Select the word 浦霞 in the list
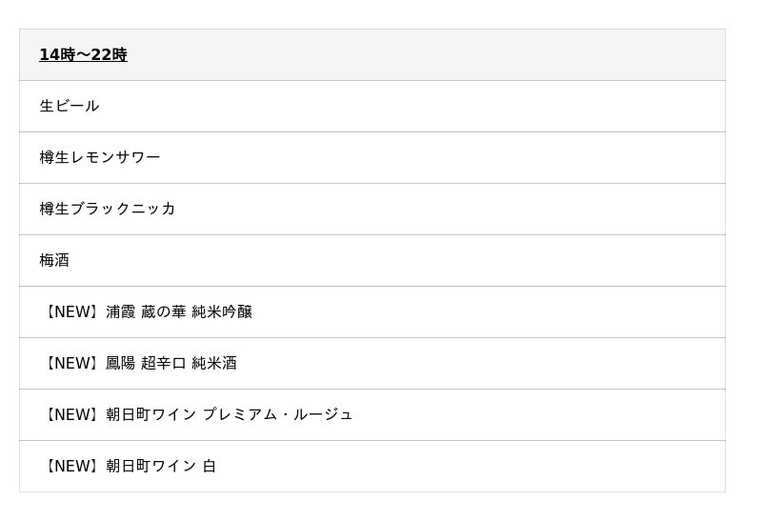Image resolution: width=762 pixels, height=521 pixels. click(x=121, y=312)
